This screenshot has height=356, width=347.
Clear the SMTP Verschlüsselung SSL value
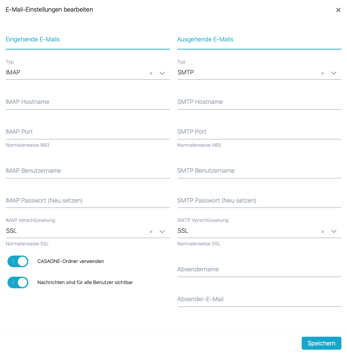tap(322, 232)
